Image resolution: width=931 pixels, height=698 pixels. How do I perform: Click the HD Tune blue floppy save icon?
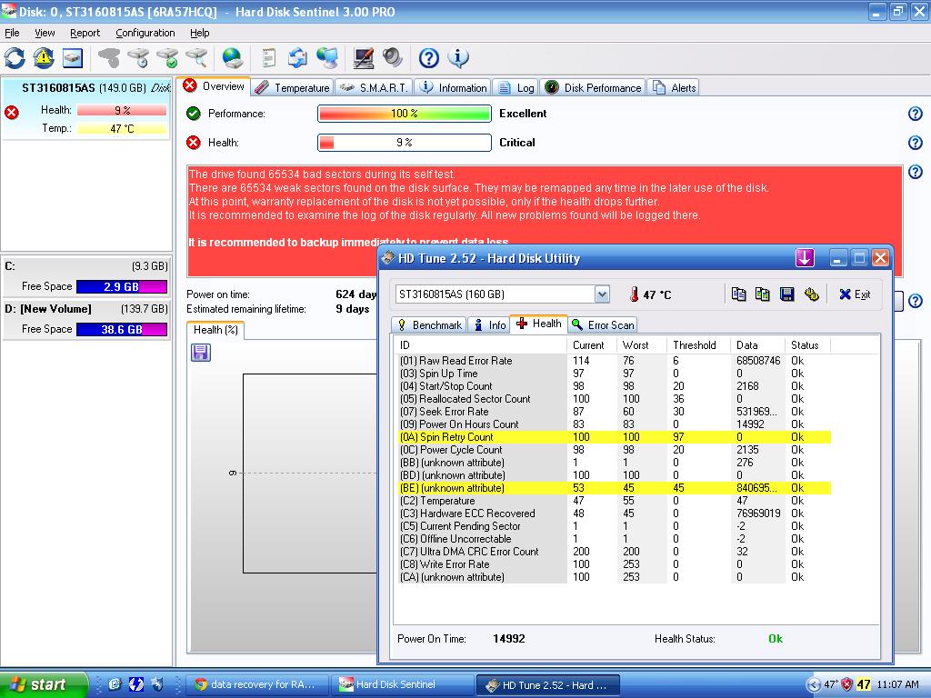click(786, 294)
